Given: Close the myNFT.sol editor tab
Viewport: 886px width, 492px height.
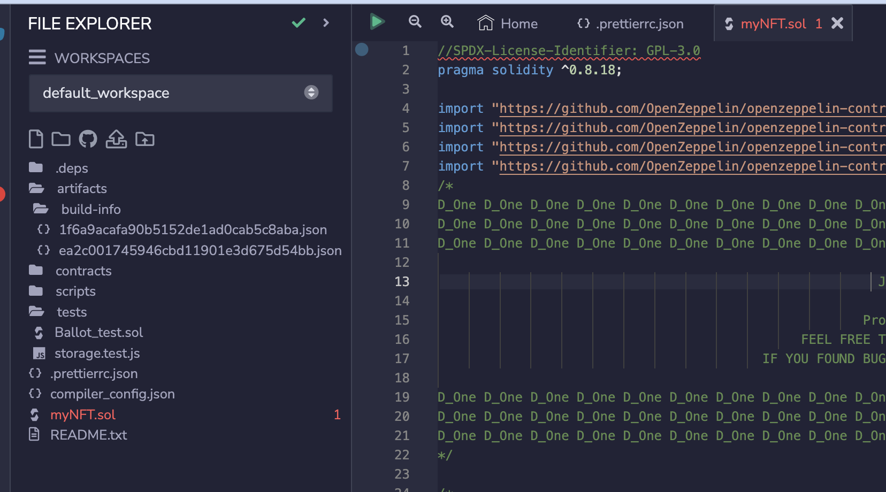Looking at the screenshot, I should click(x=837, y=23).
